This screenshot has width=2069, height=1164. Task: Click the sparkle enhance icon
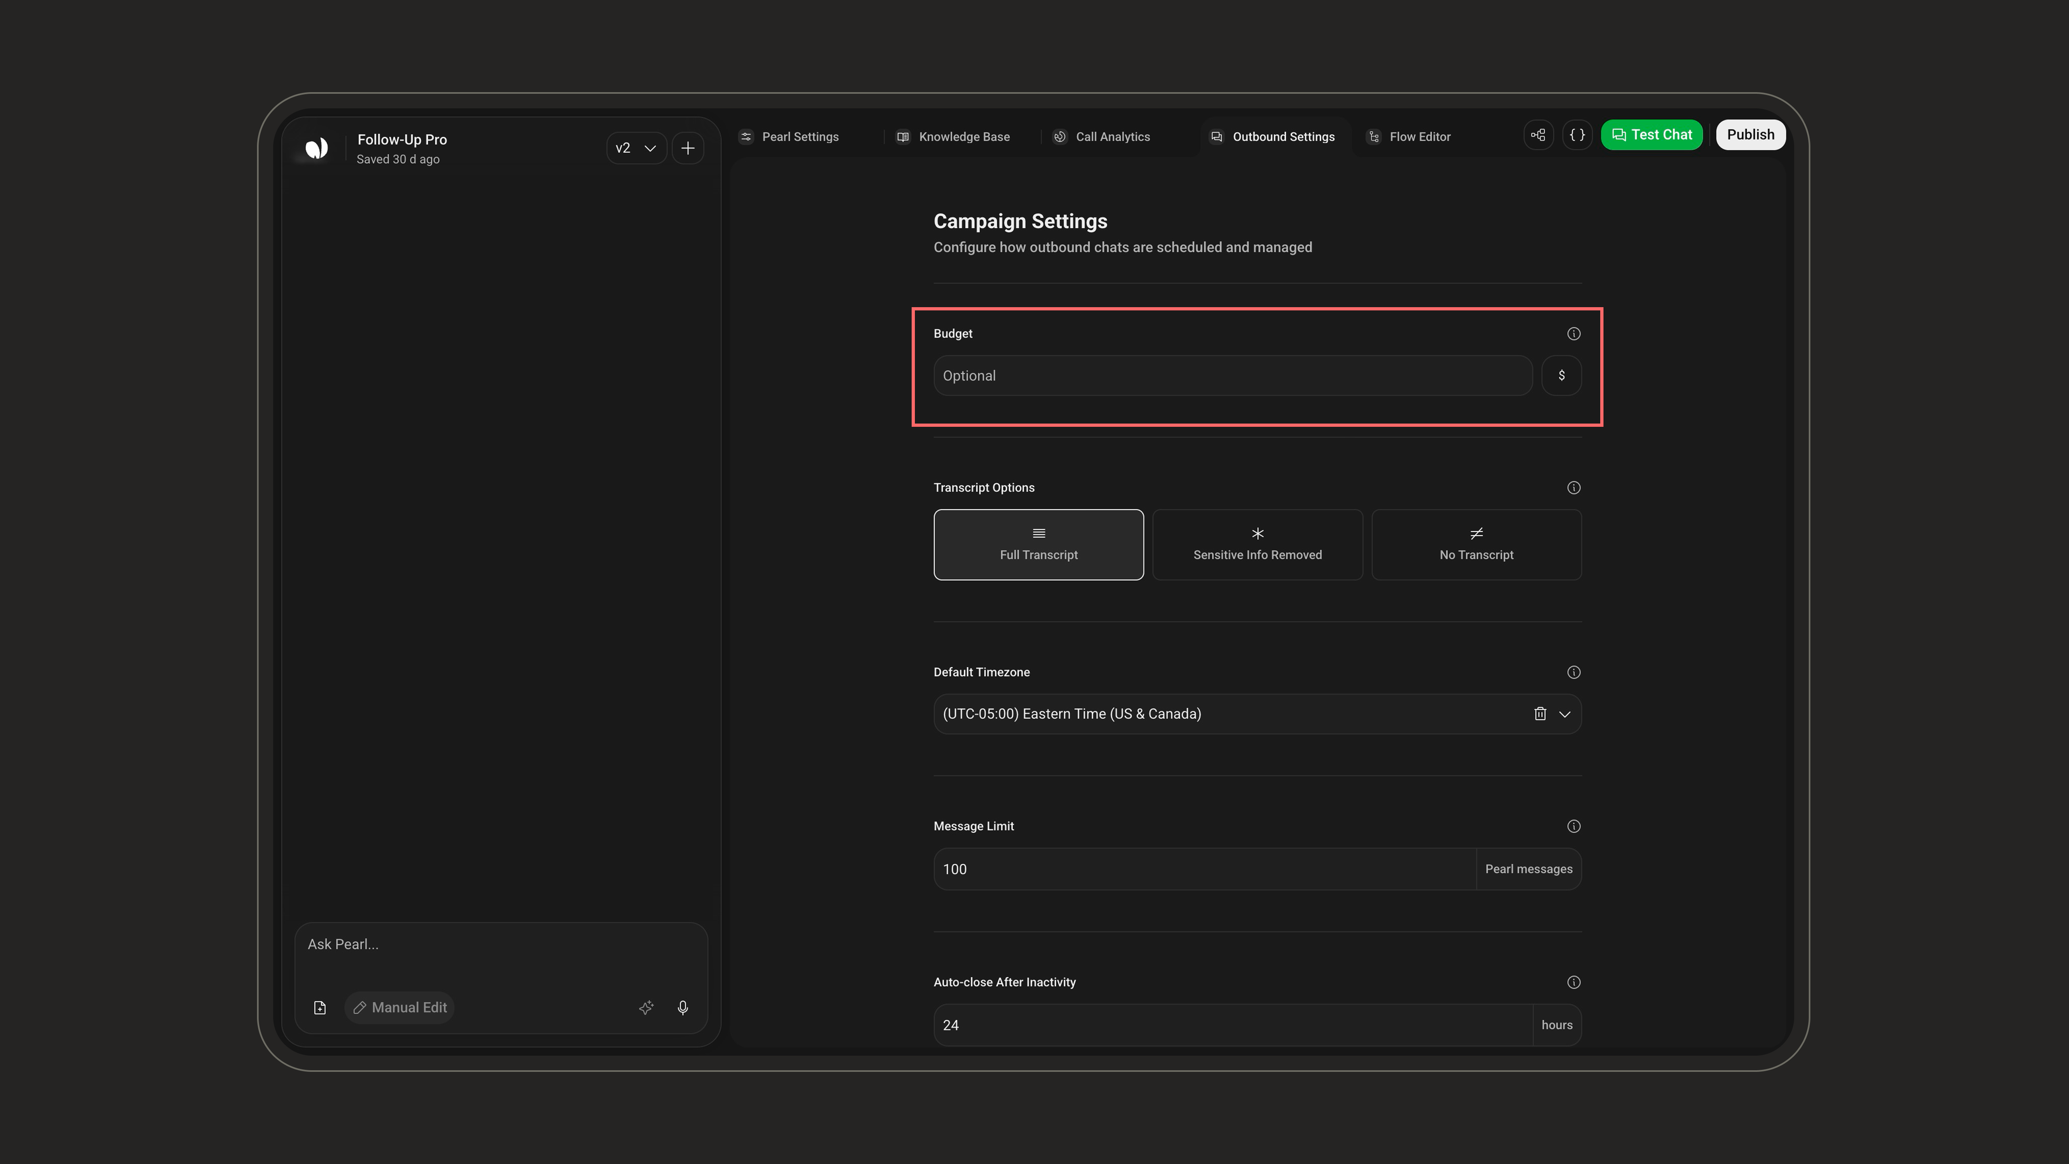[x=647, y=1007]
